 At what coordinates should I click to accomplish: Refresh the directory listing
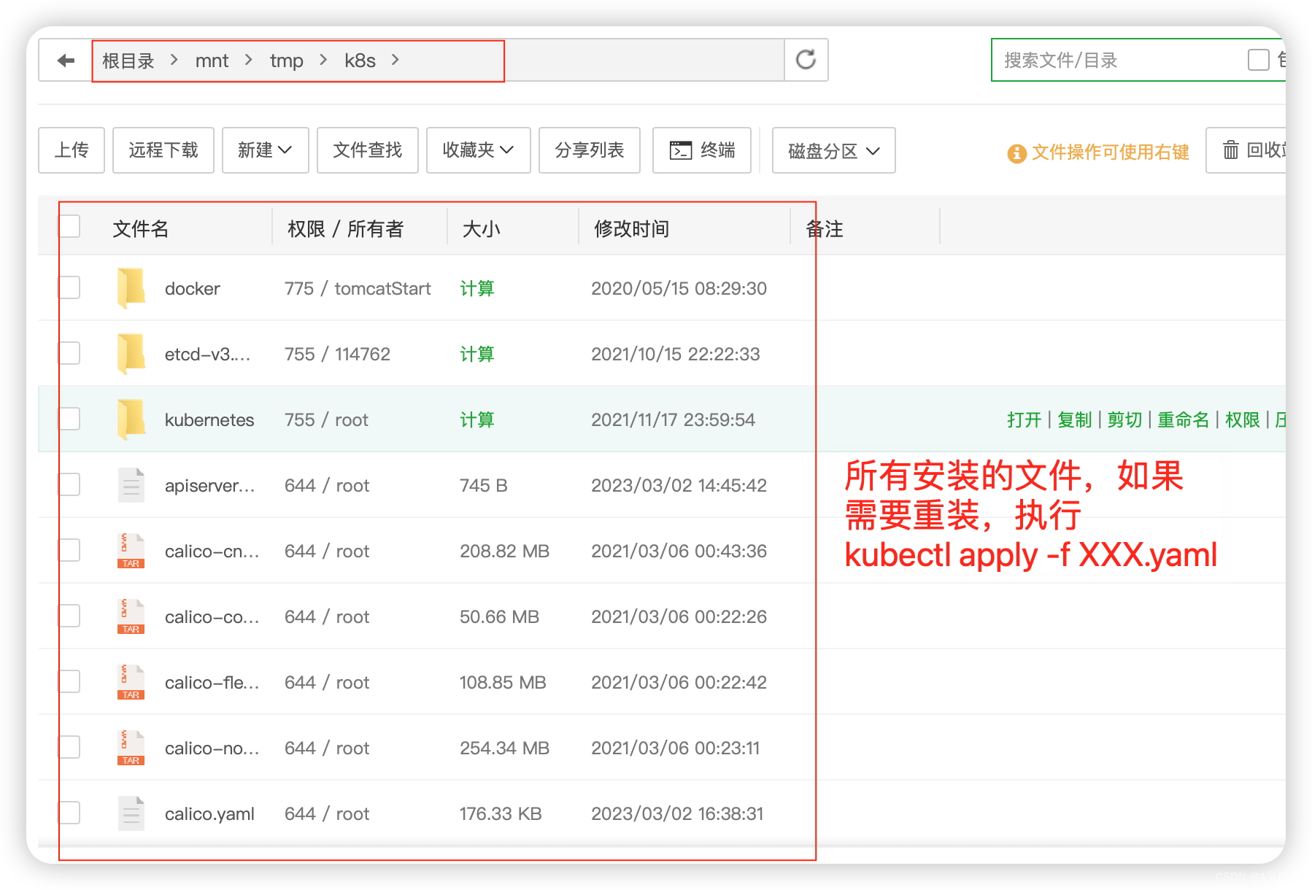(806, 60)
